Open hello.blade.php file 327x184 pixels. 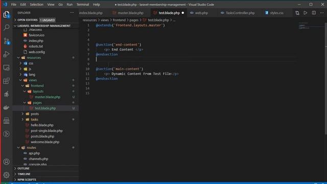pos(42,125)
